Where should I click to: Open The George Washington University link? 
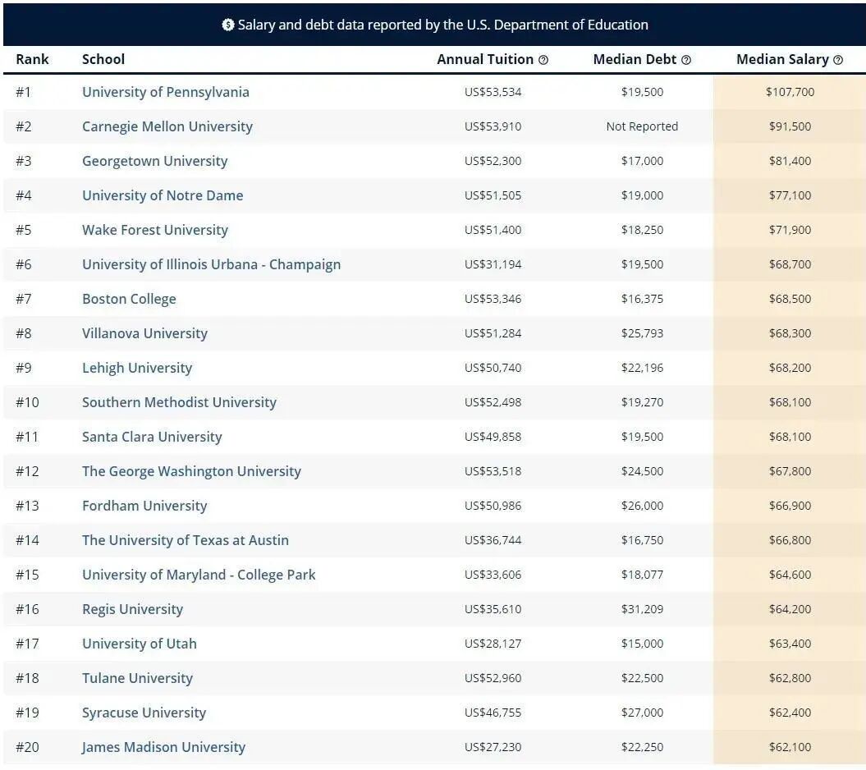pos(191,471)
